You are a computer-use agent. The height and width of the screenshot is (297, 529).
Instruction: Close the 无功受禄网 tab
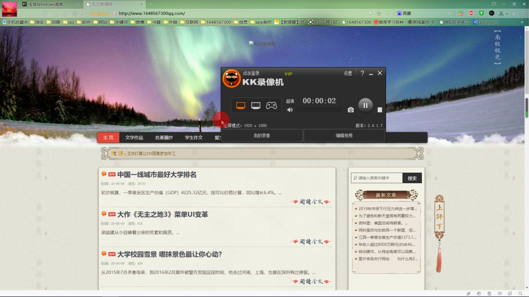tap(141, 4)
